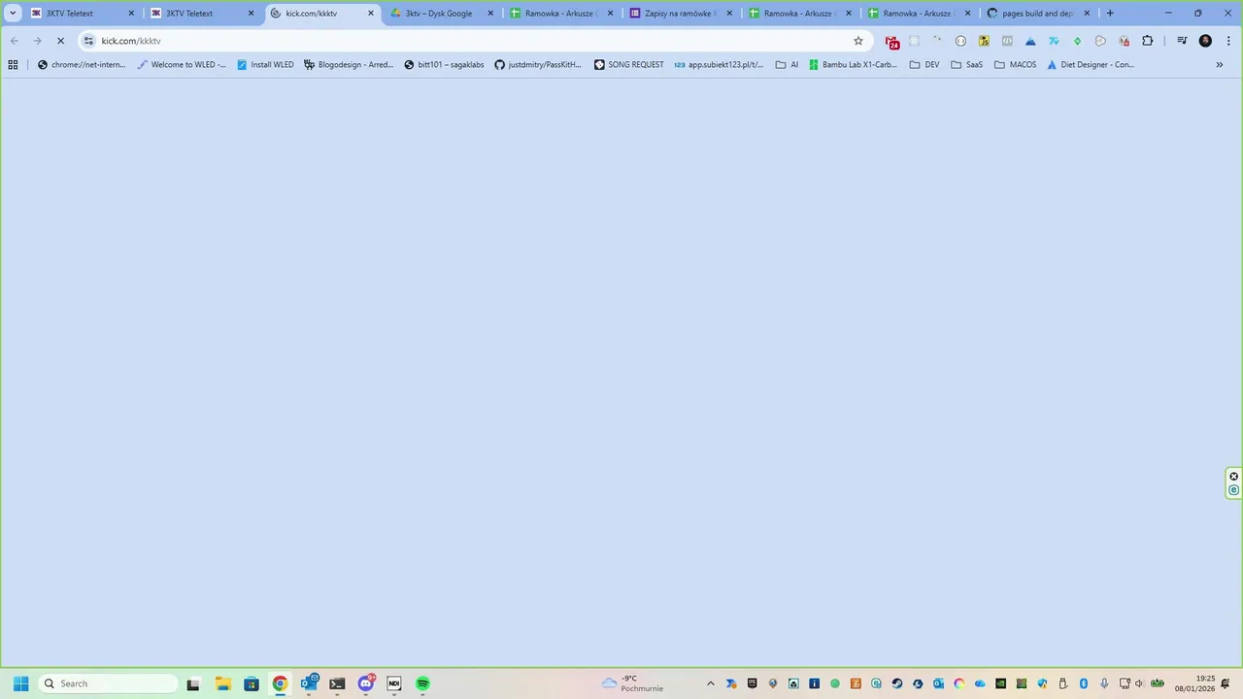Open the app.subiekt123.pl bookmark

point(719,65)
